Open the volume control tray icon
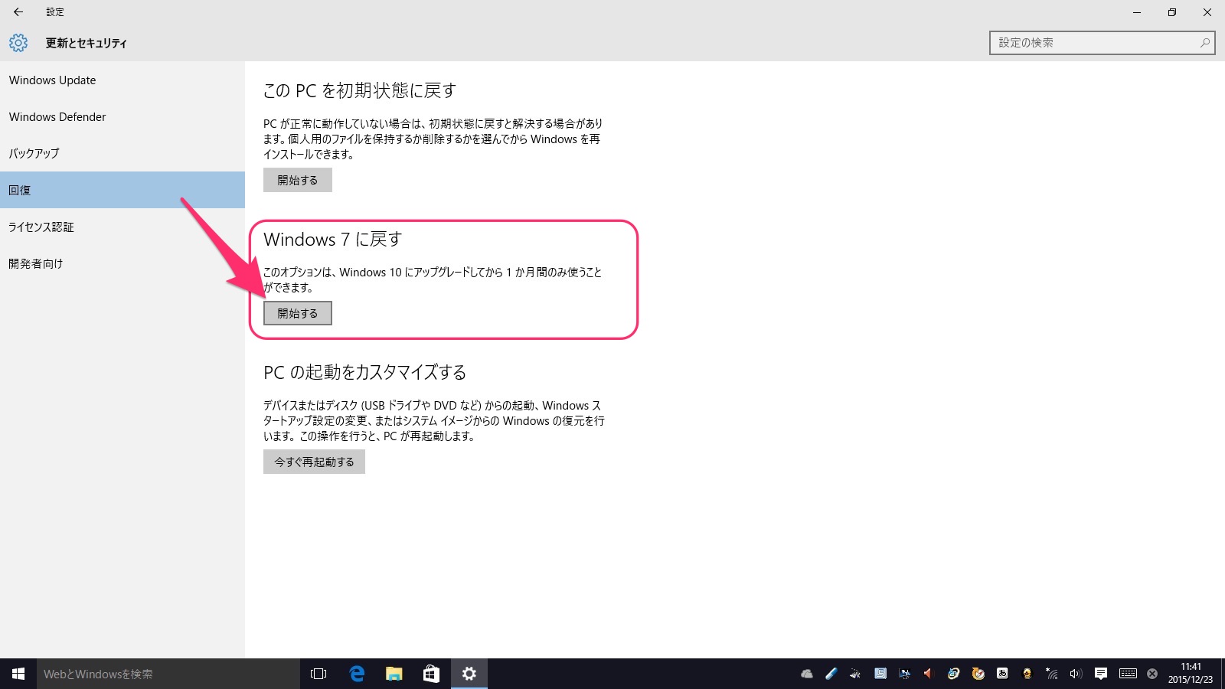The height and width of the screenshot is (689, 1225). click(1076, 674)
